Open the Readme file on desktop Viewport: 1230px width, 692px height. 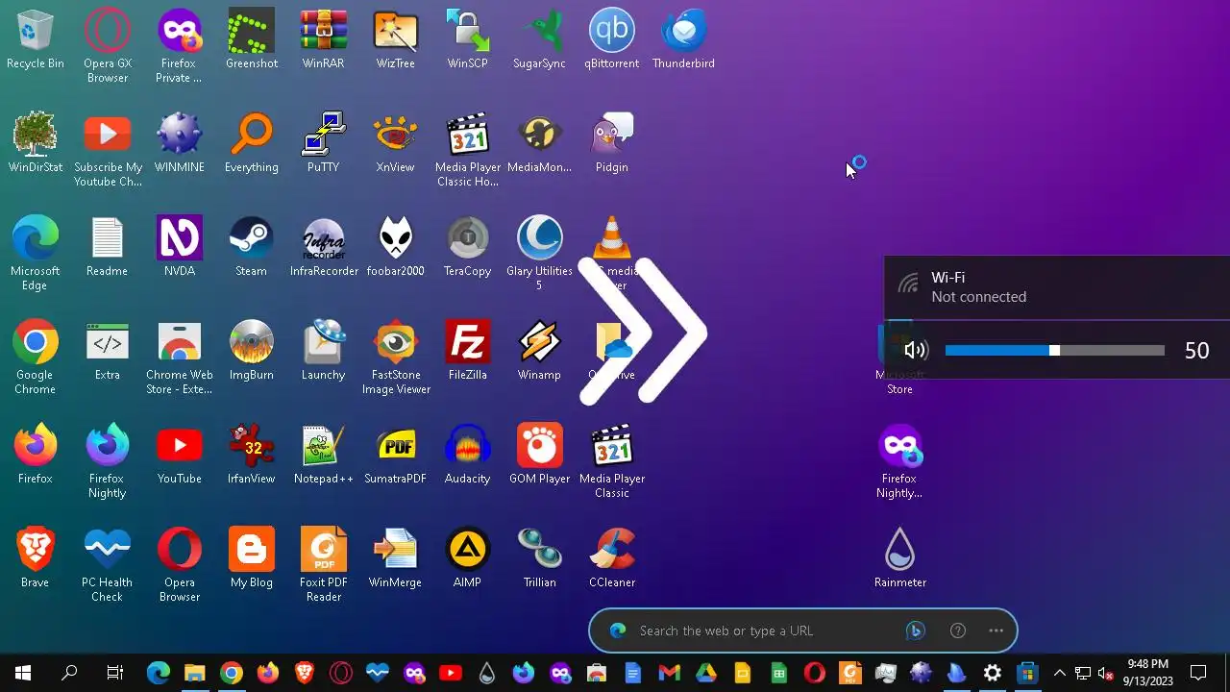pyautogui.click(x=108, y=248)
